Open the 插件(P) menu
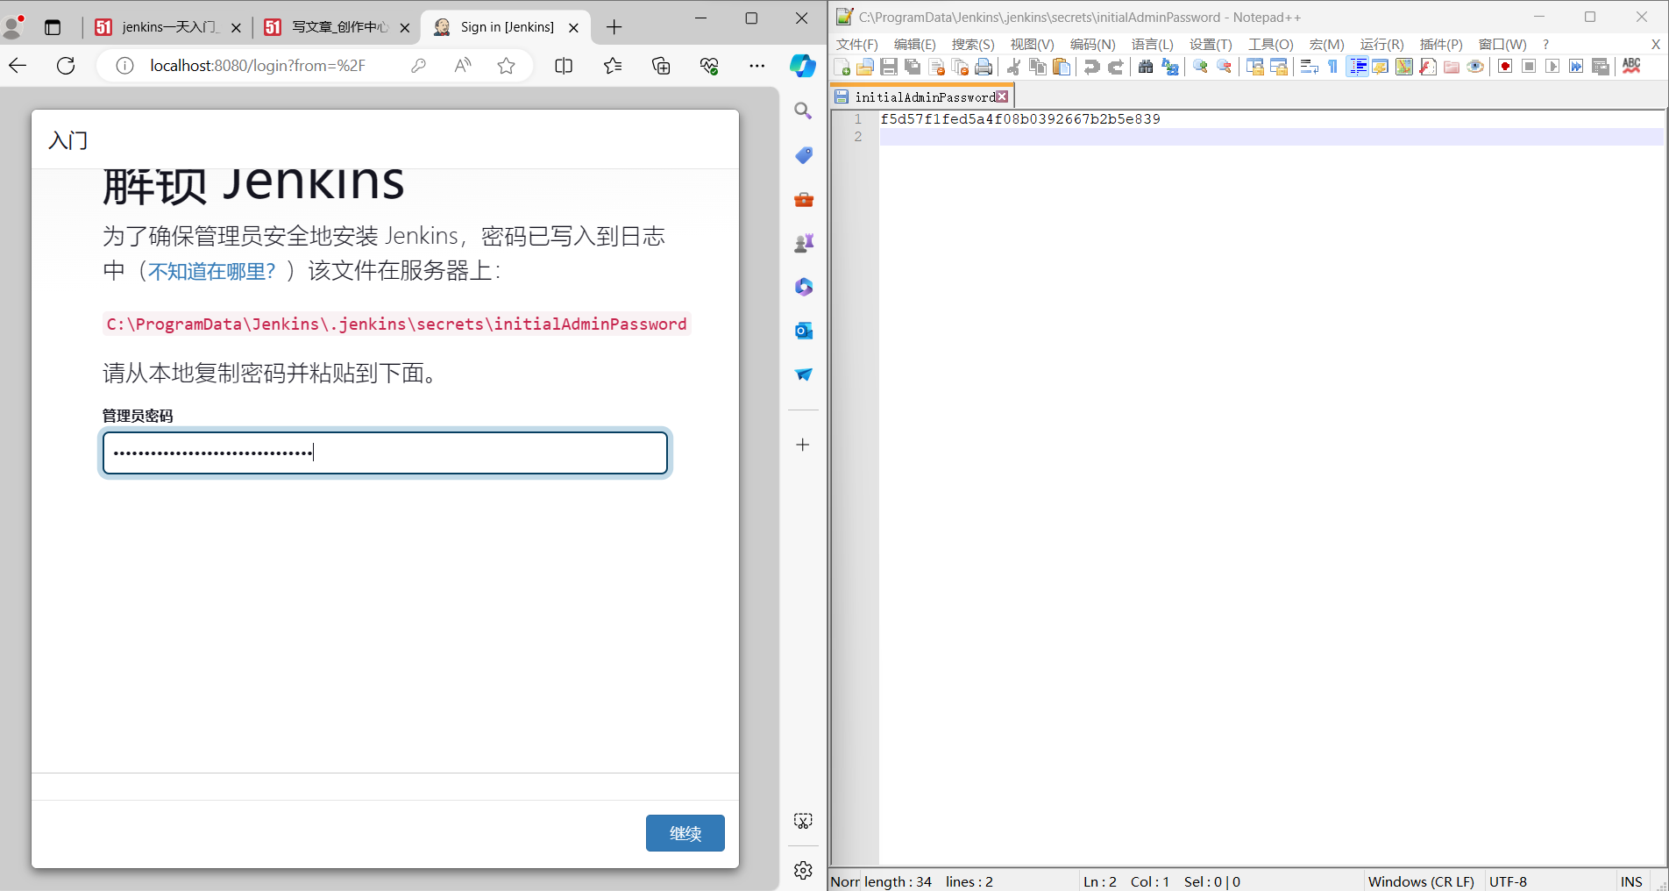 click(x=1441, y=44)
